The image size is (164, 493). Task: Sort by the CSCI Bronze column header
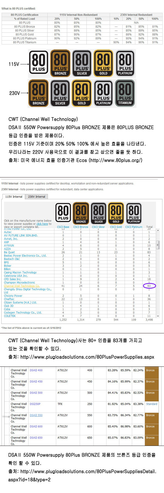pos(81,227)
